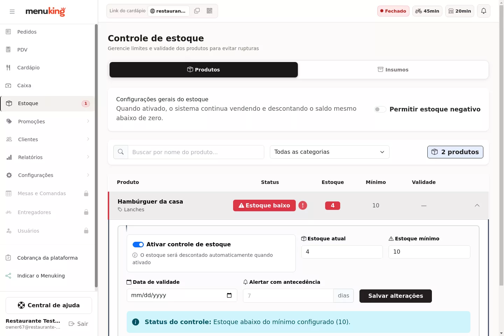Click the search magnifier icon
The height and width of the screenshot is (336, 504).
(x=121, y=152)
